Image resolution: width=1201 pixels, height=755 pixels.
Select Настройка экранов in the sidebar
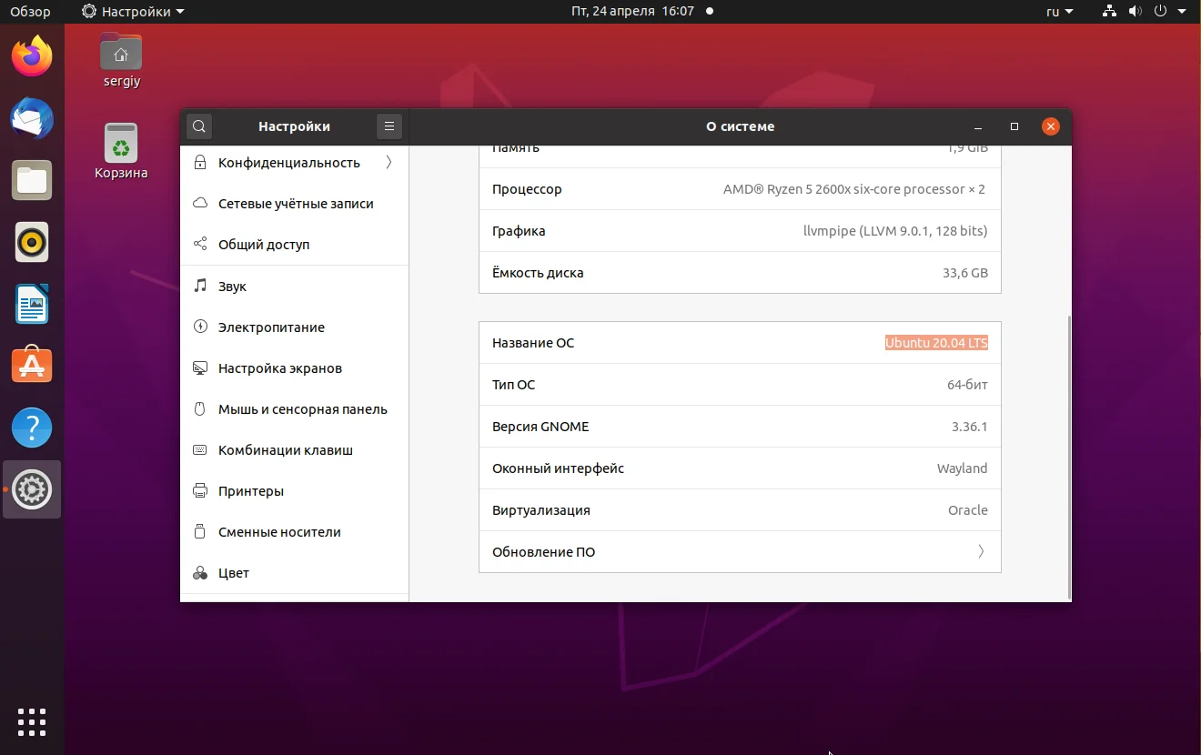pos(295,368)
